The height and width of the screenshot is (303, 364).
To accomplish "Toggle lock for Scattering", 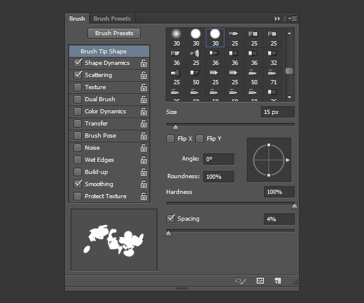I will coord(144,75).
